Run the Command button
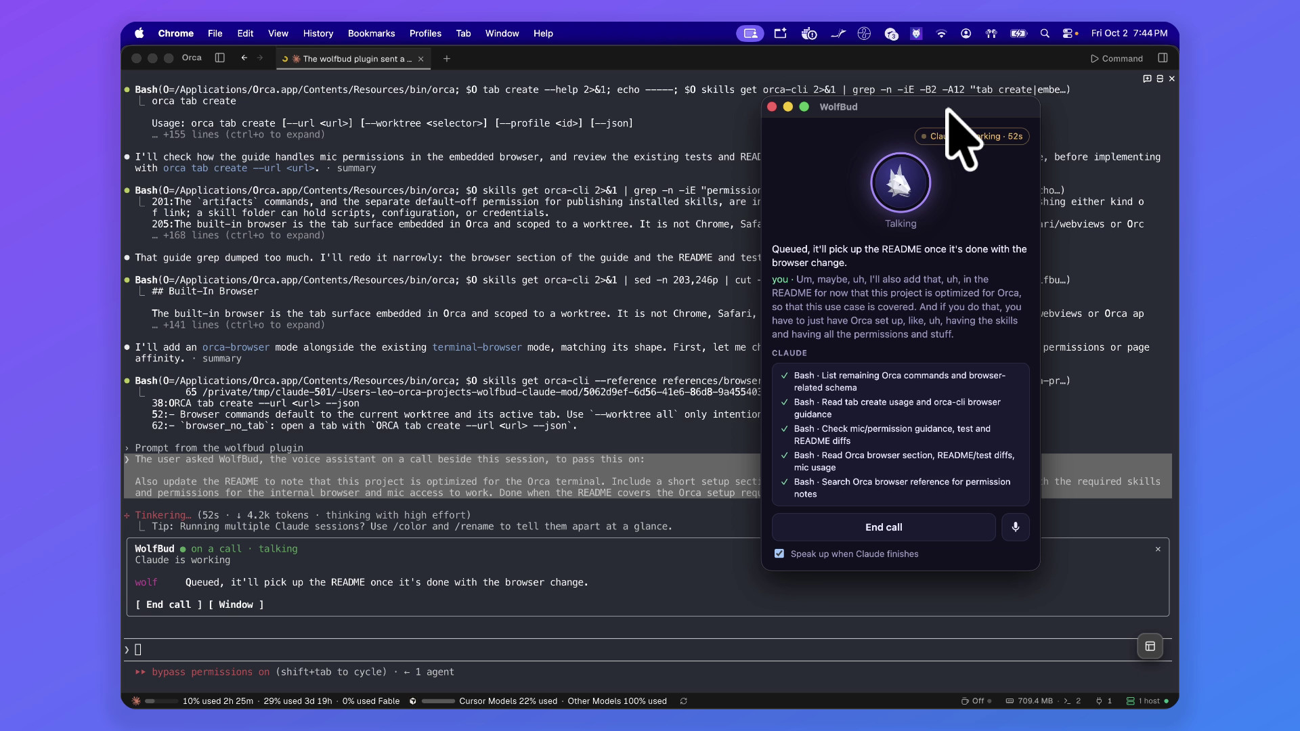This screenshot has width=1300, height=731. [1117, 59]
